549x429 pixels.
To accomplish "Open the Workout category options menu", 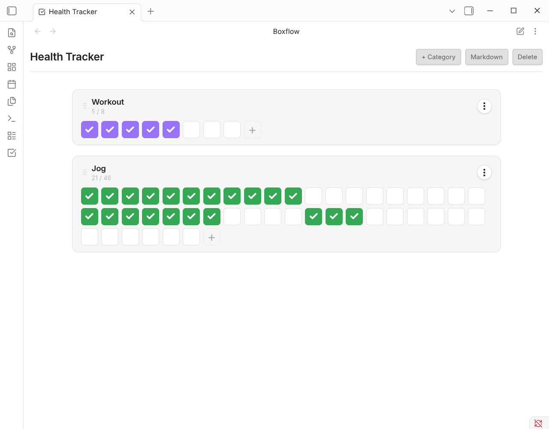I will tap(484, 106).
